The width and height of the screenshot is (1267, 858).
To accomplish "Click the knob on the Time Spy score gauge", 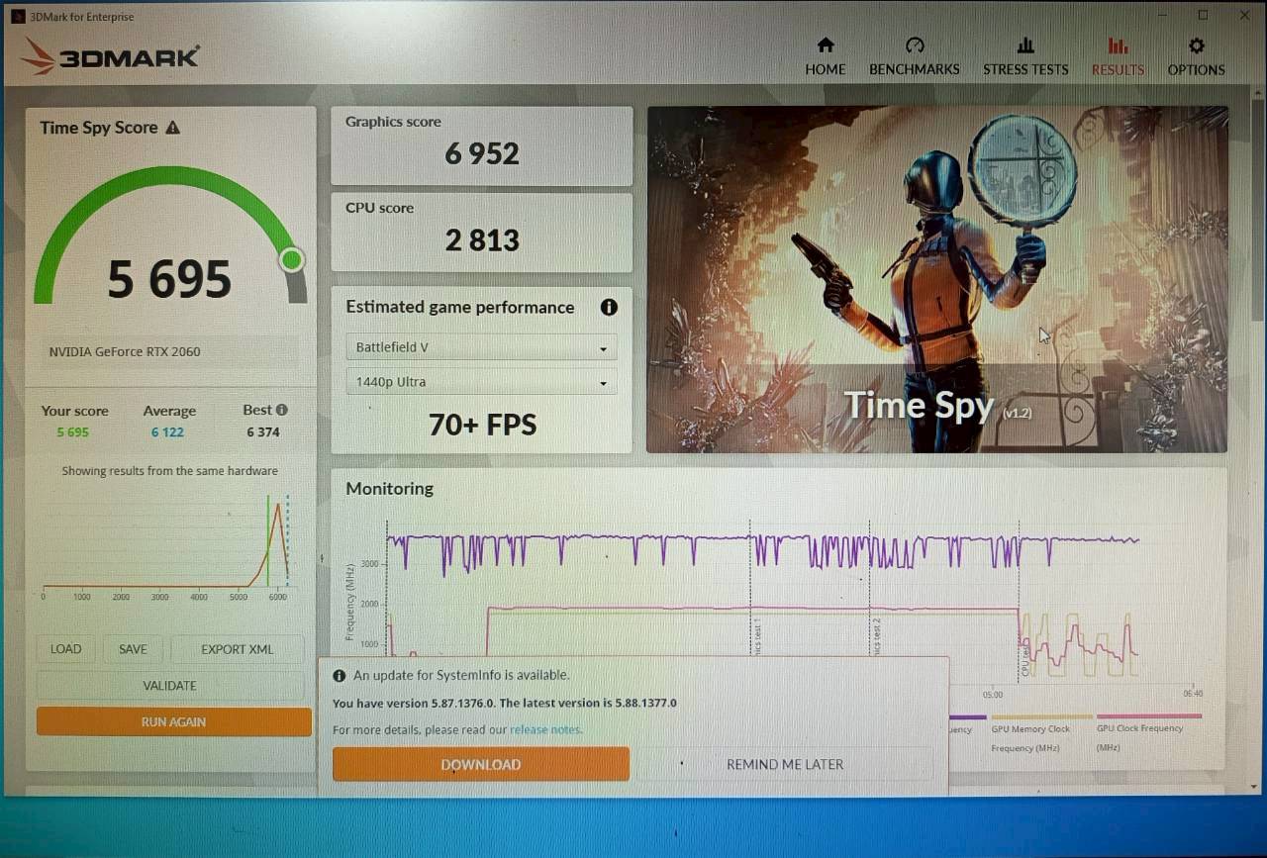I will click(x=291, y=259).
